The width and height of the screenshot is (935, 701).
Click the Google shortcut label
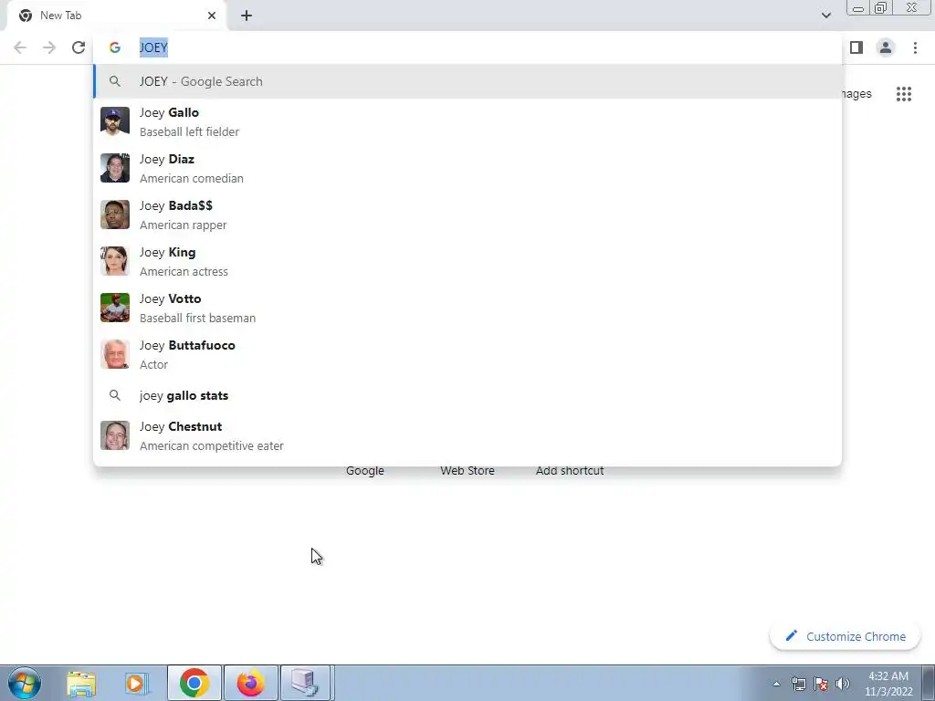365,471
